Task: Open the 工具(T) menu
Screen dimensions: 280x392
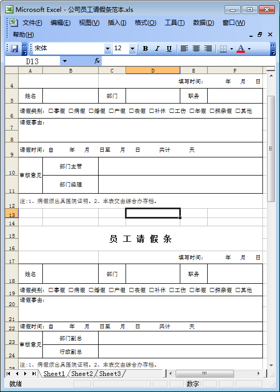Action: [x=175, y=23]
